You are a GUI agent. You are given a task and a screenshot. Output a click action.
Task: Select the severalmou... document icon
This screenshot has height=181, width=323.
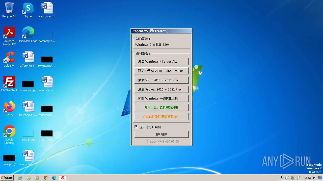(x=47, y=84)
